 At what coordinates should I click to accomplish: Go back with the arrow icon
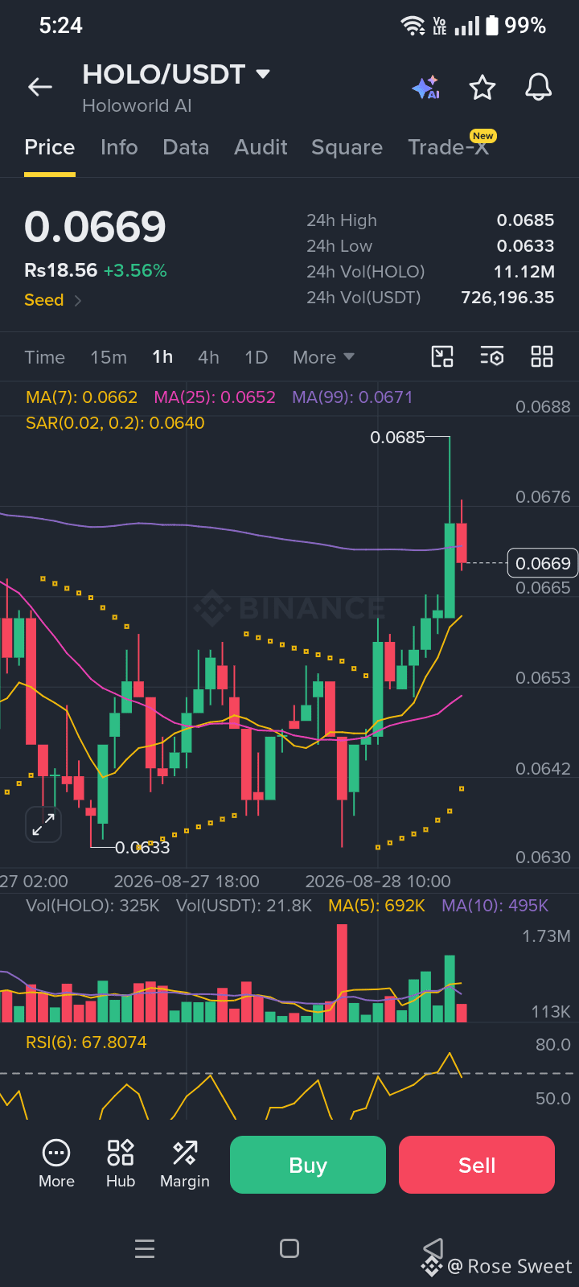(x=40, y=87)
